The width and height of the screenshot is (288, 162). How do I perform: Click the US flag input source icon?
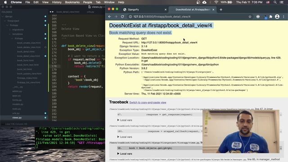point(268,2)
